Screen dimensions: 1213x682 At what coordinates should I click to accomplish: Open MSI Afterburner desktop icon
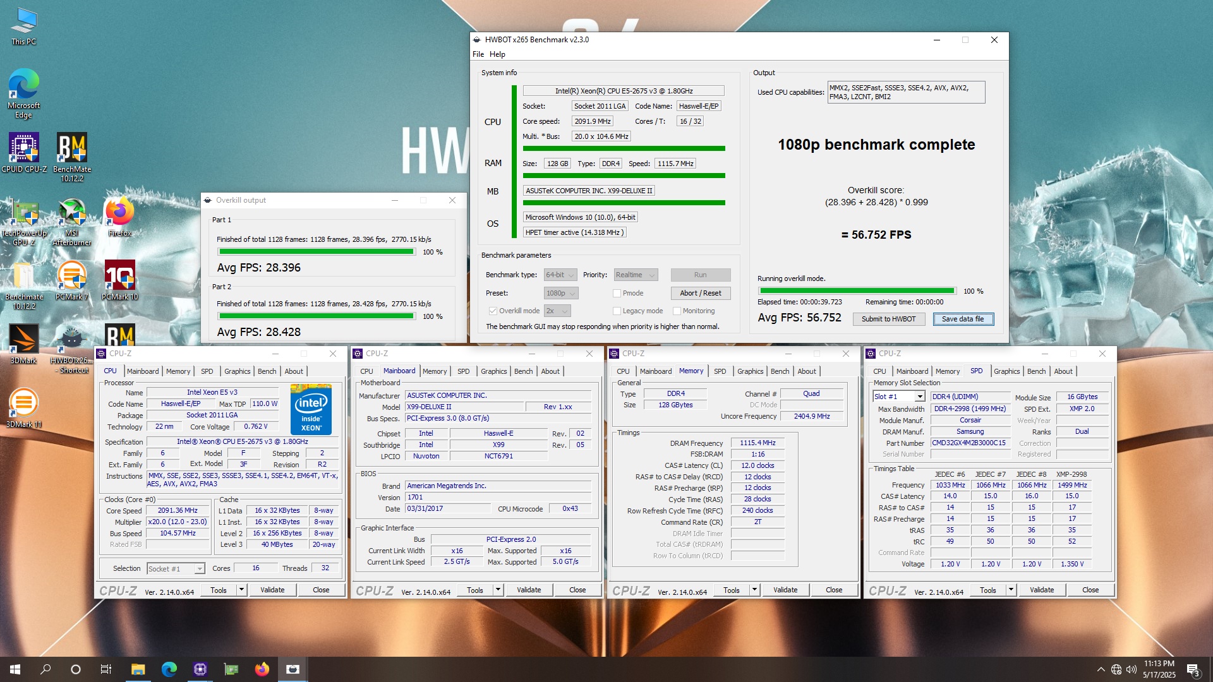(72, 221)
